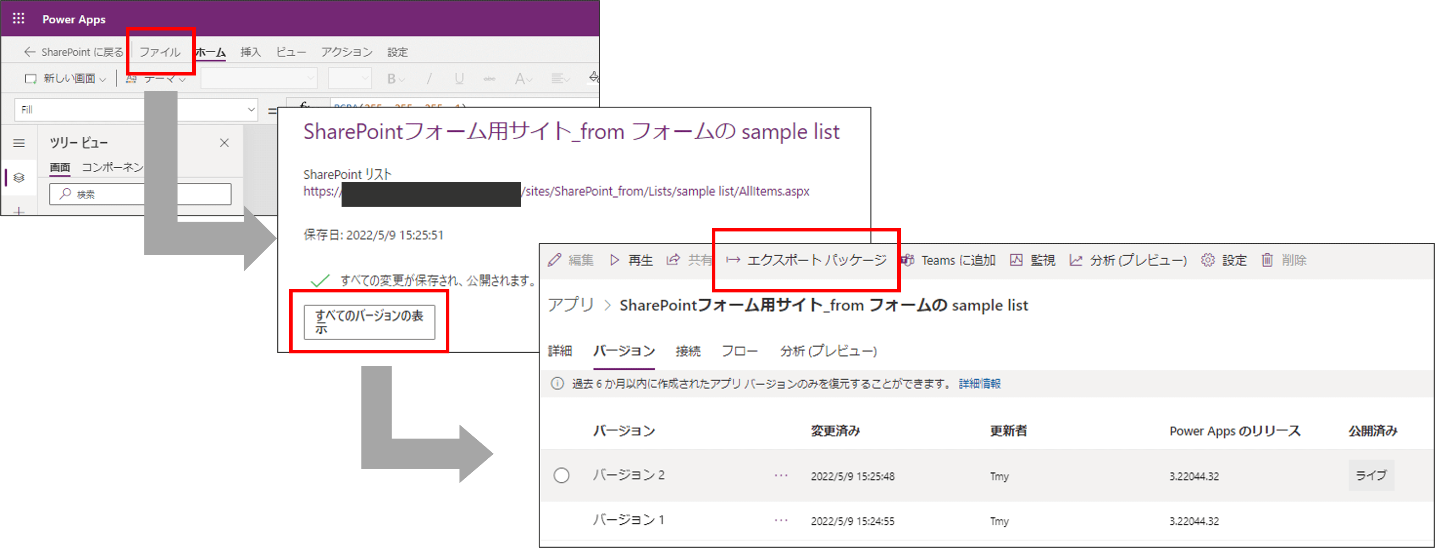Sort by 更新者 column header
The width and height of the screenshot is (1435, 548).
click(x=1008, y=430)
